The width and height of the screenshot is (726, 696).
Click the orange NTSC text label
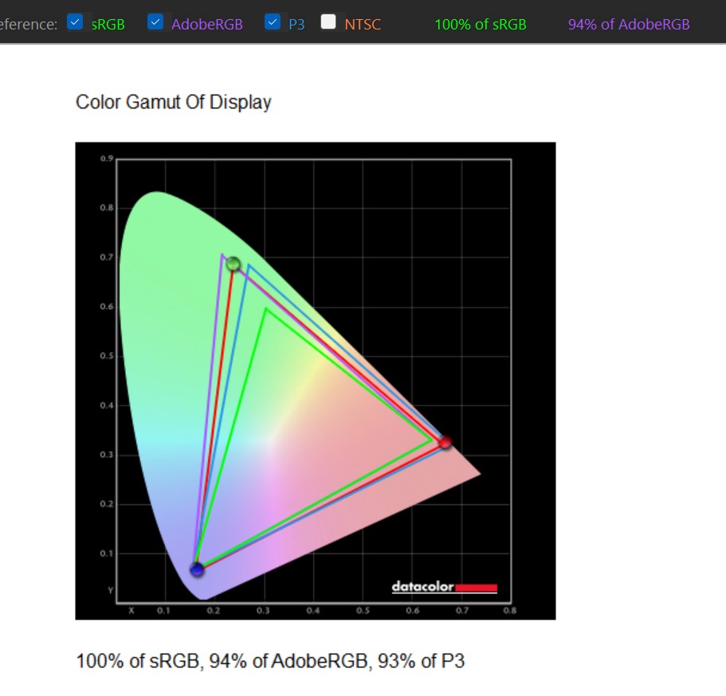[x=363, y=24]
